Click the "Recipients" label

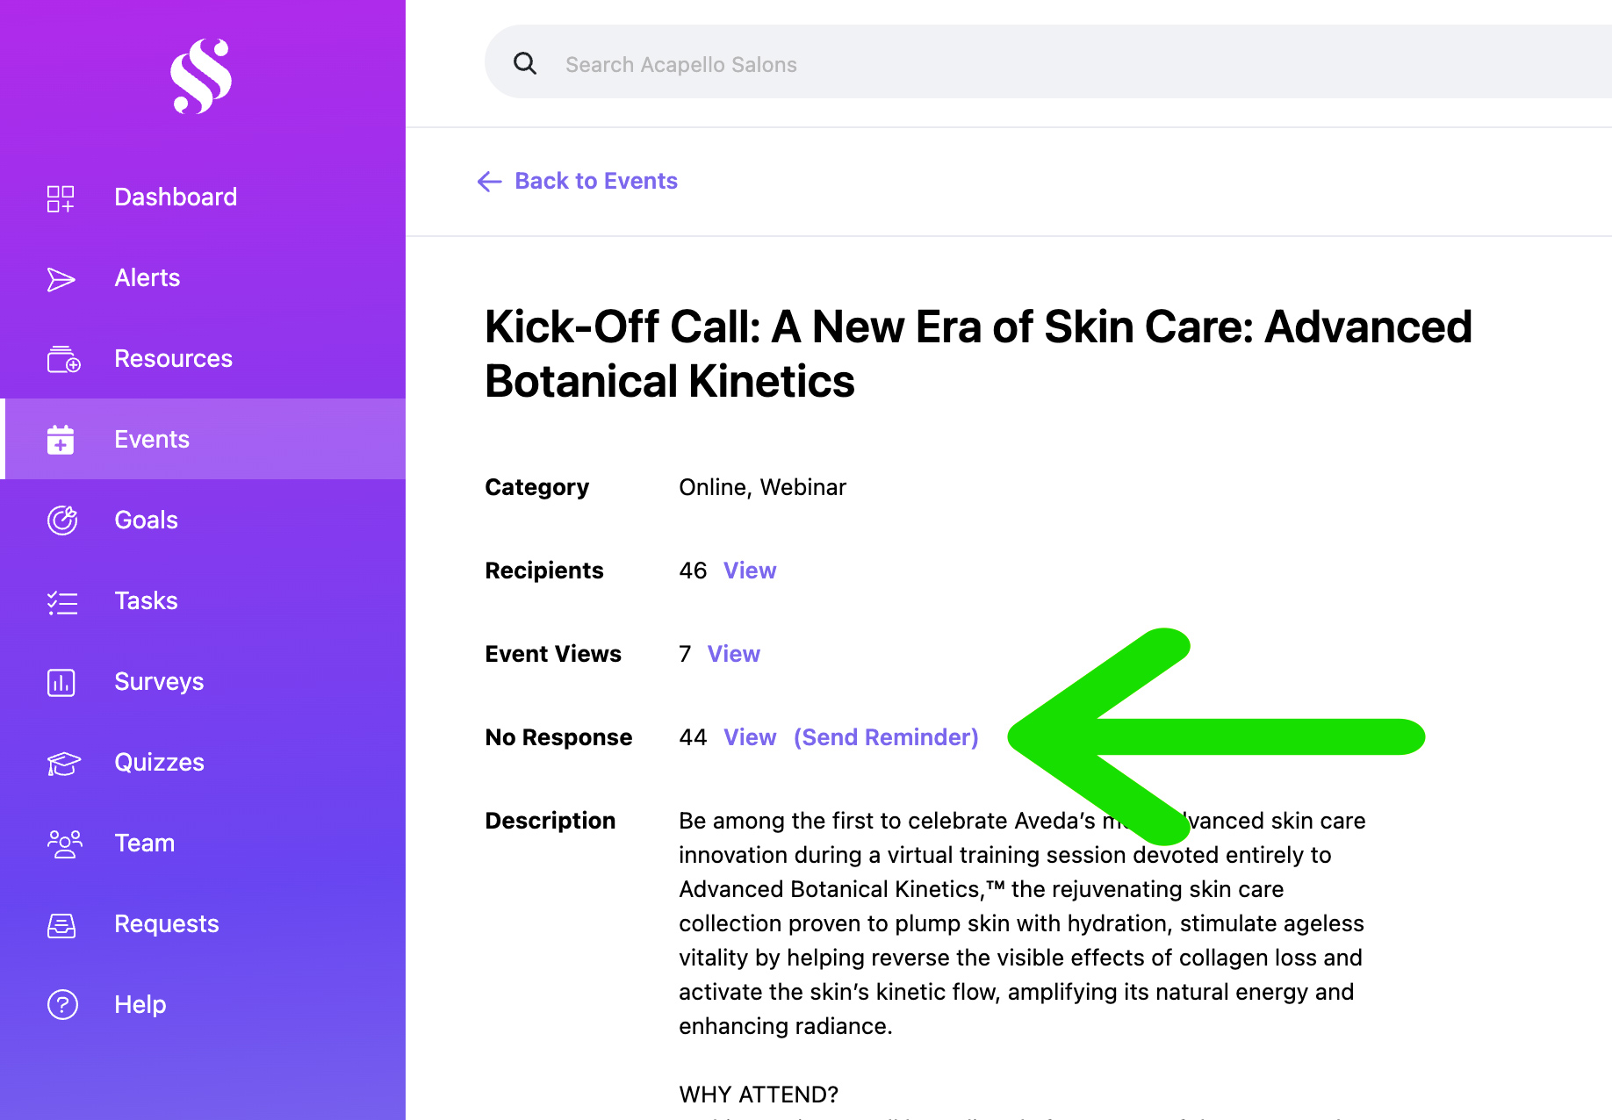tap(544, 571)
